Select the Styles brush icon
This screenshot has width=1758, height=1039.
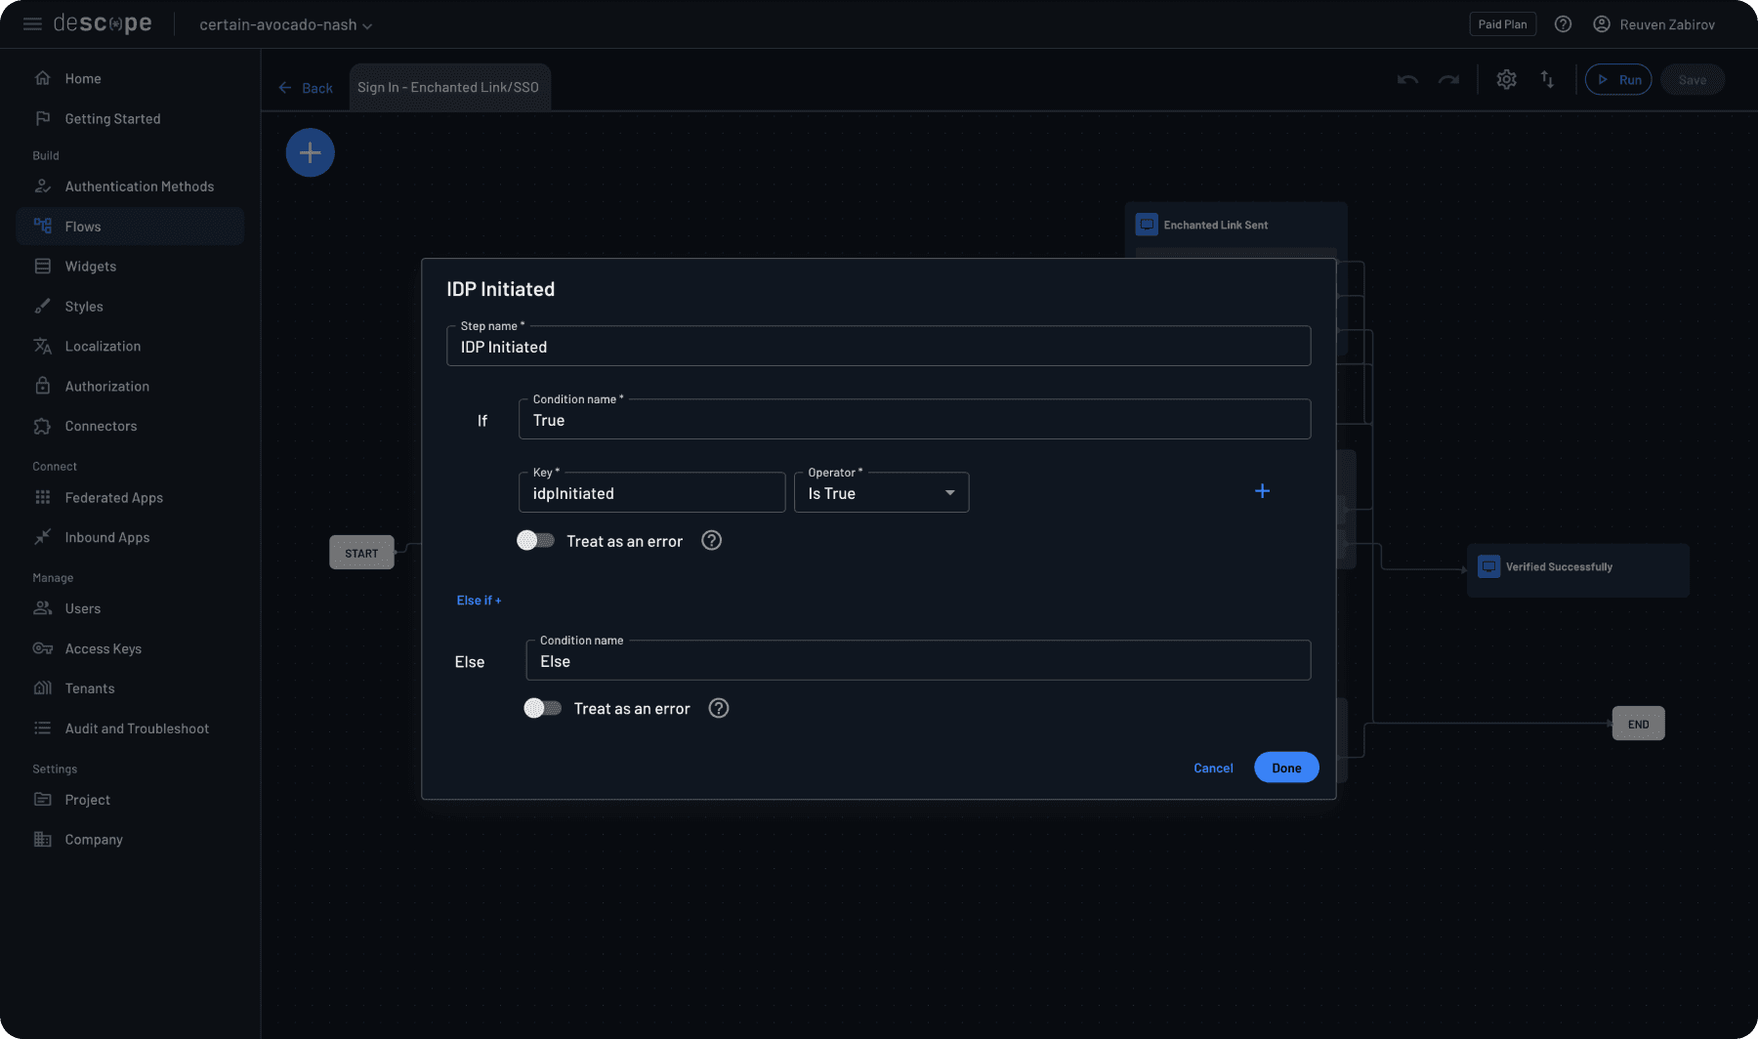point(43,306)
